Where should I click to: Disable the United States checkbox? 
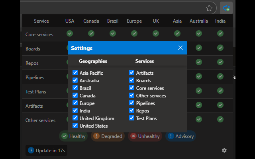coord(75,126)
